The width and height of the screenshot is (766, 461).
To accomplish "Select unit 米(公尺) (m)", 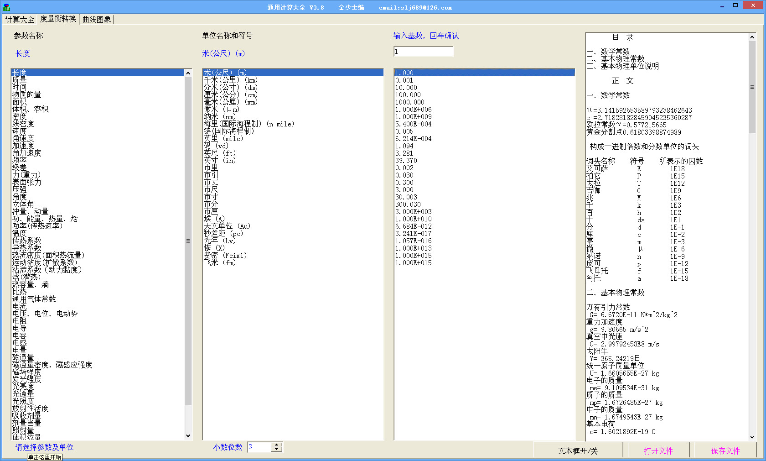I will pos(293,73).
